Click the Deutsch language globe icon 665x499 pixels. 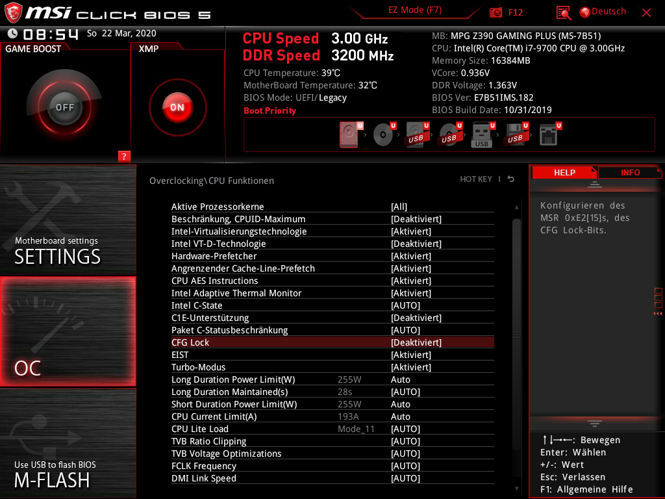click(585, 12)
